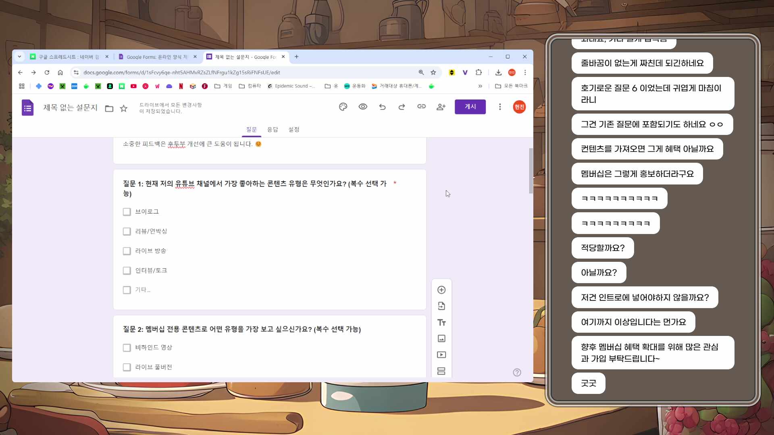Viewport: 774px width, 435px height.
Task: Click the Google Forms home icon
Action: pos(27,108)
